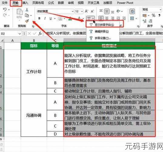Select the 工作计划 cell

[34, 72]
